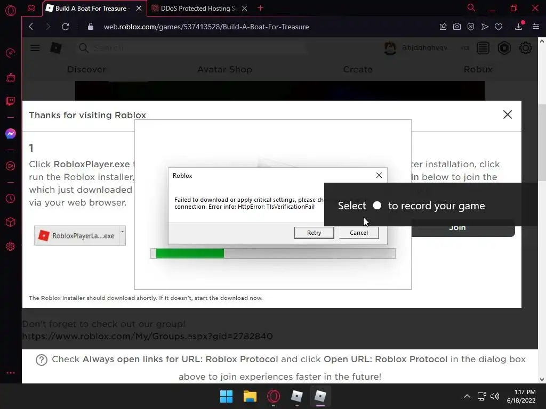Open Roblox notifications list icon
546x409 pixels.
(483, 48)
